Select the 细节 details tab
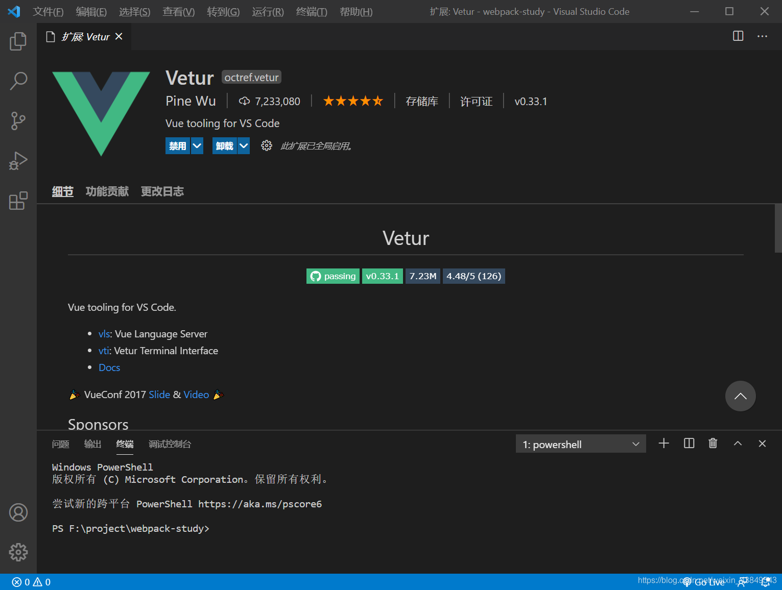This screenshot has width=782, height=590. click(63, 191)
